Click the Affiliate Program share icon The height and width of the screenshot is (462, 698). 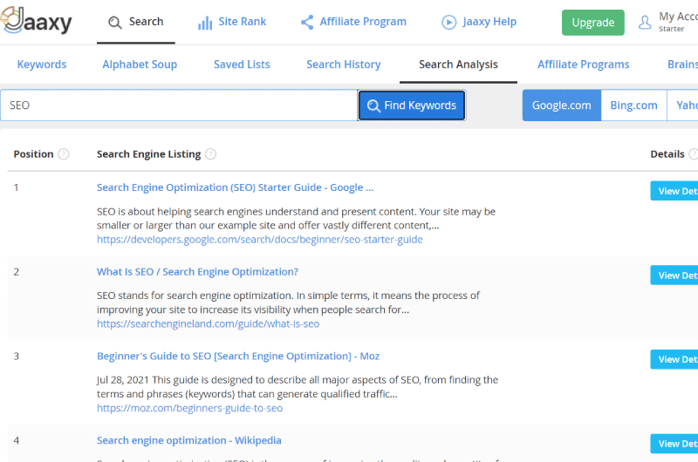(307, 23)
